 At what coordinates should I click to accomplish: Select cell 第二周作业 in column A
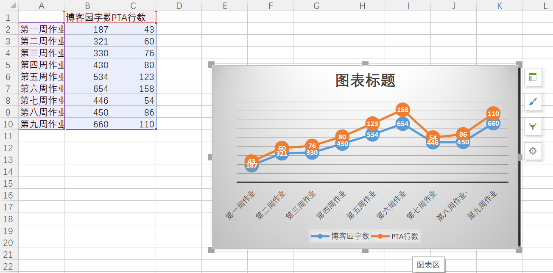42,41
